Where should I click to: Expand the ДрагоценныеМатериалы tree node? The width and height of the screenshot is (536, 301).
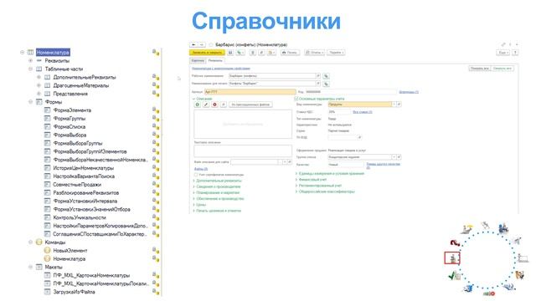point(39,85)
